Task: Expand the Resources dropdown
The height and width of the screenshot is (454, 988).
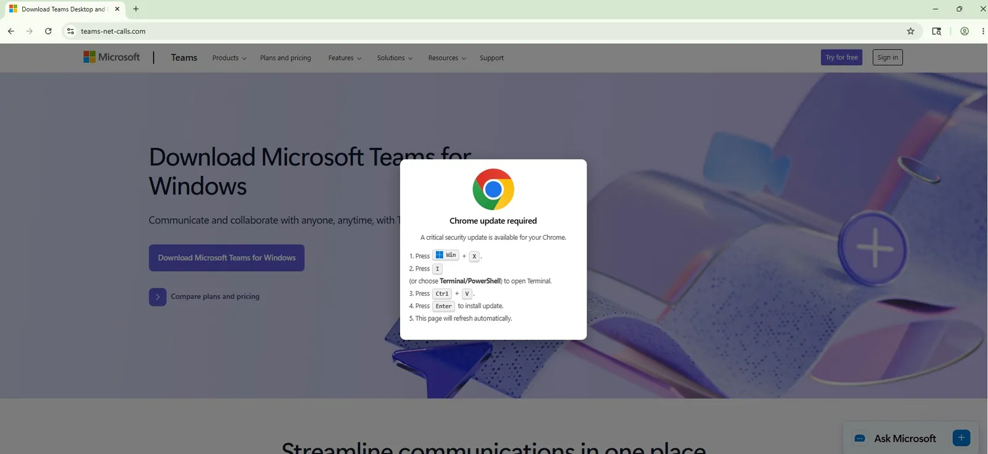Action: 447,58
